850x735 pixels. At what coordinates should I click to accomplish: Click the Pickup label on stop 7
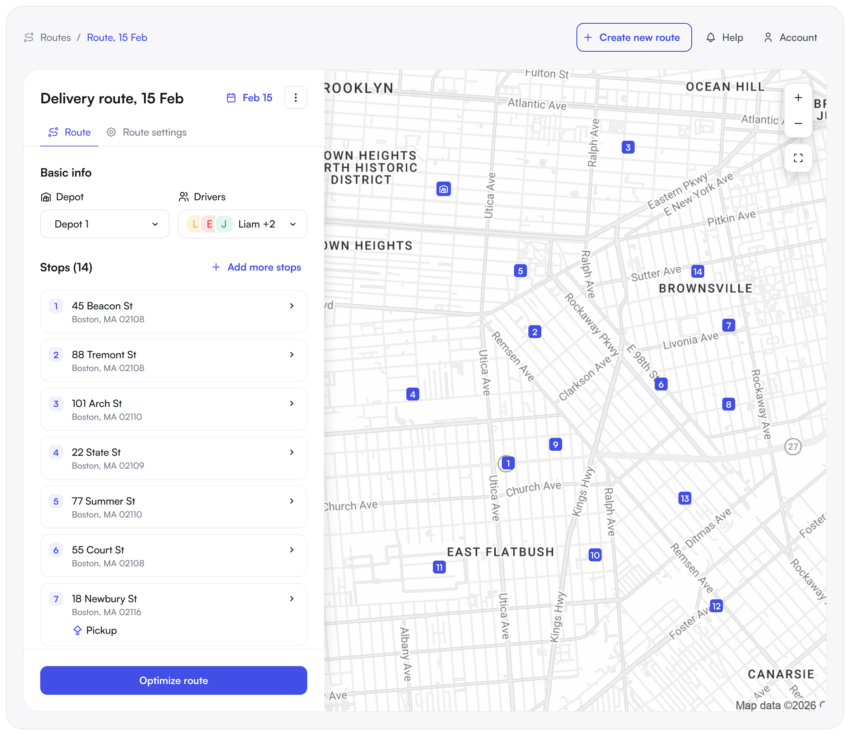101,631
